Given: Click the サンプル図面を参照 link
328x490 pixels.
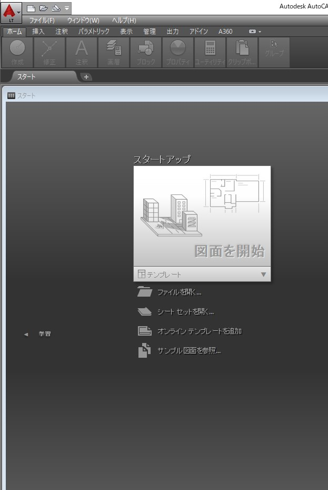Looking at the screenshot, I should pyautogui.click(x=188, y=351).
